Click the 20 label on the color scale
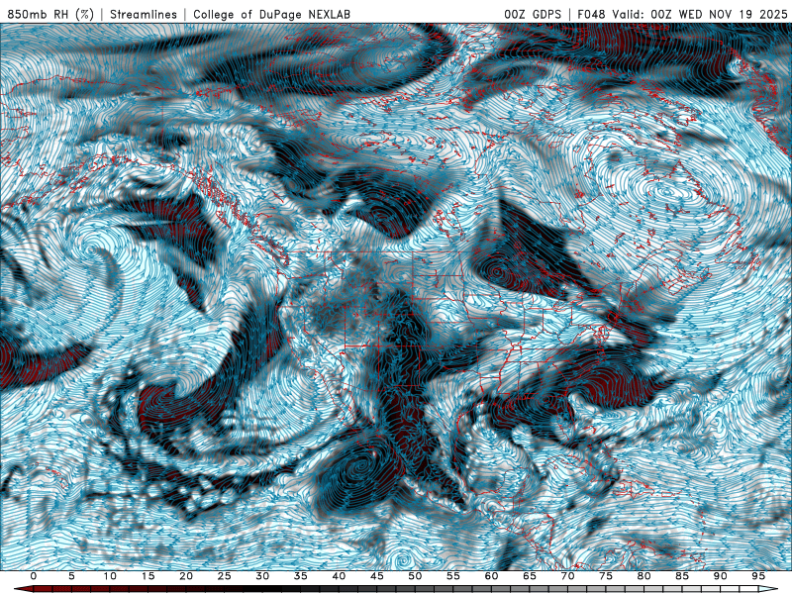This screenshot has height=594, width=792. [x=186, y=576]
